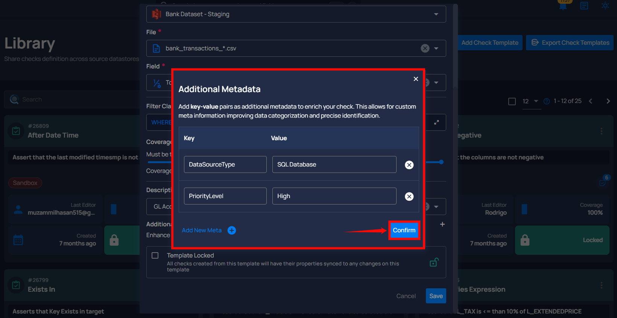
Task: Click Export Check Templates button
Action: pos(570,43)
